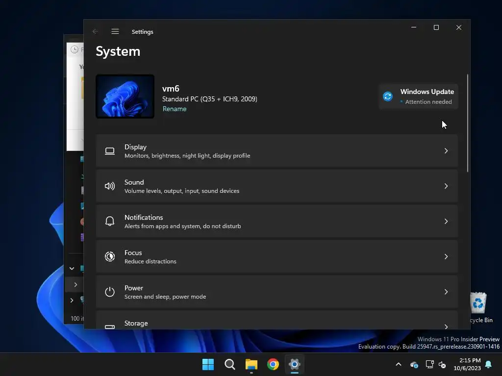The image size is (502, 376).
Task: Launch Google Chrome from the taskbar
Action: (273, 364)
